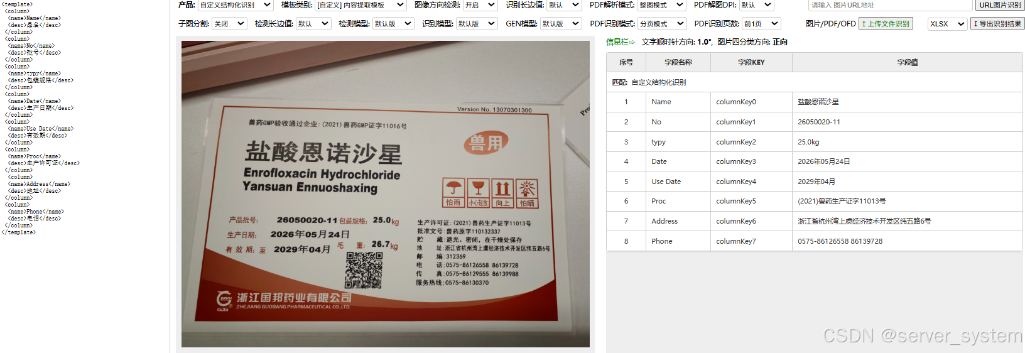Open the PDF解图DPI dropdown
Screen dimensions: 1025x353
tap(756, 5)
